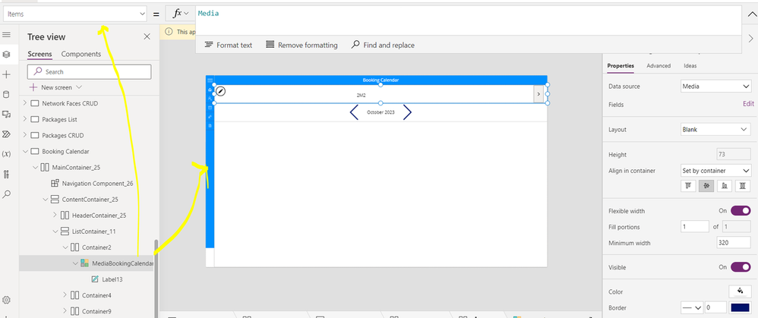Open Align in container dropdown
758x318 pixels.
(x=715, y=171)
